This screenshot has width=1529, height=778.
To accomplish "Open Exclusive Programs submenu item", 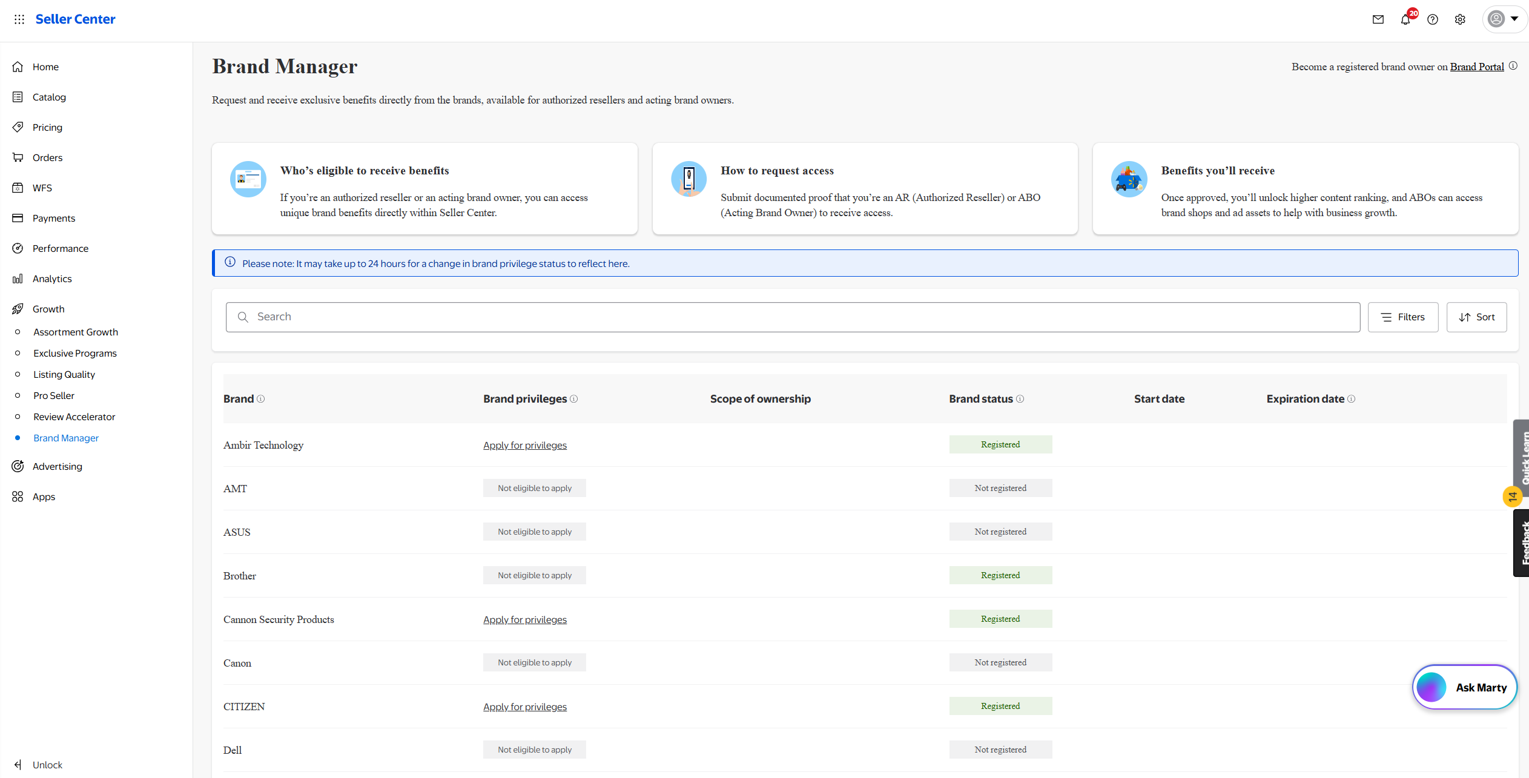I will (75, 353).
